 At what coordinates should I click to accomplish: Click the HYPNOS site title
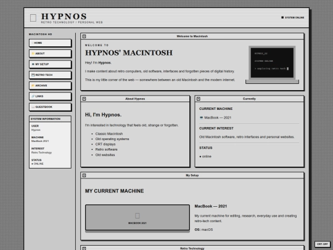pos(64,17)
